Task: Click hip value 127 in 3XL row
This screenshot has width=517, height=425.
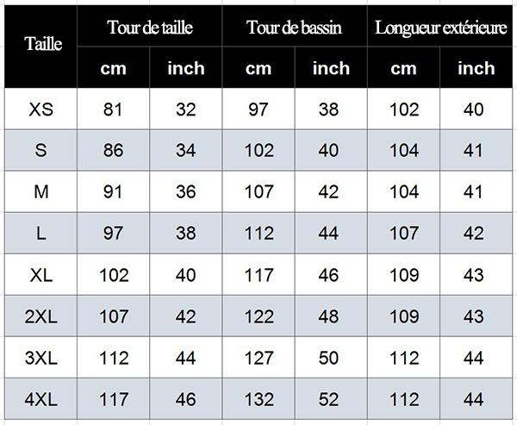Action: (x=258, y=358)
